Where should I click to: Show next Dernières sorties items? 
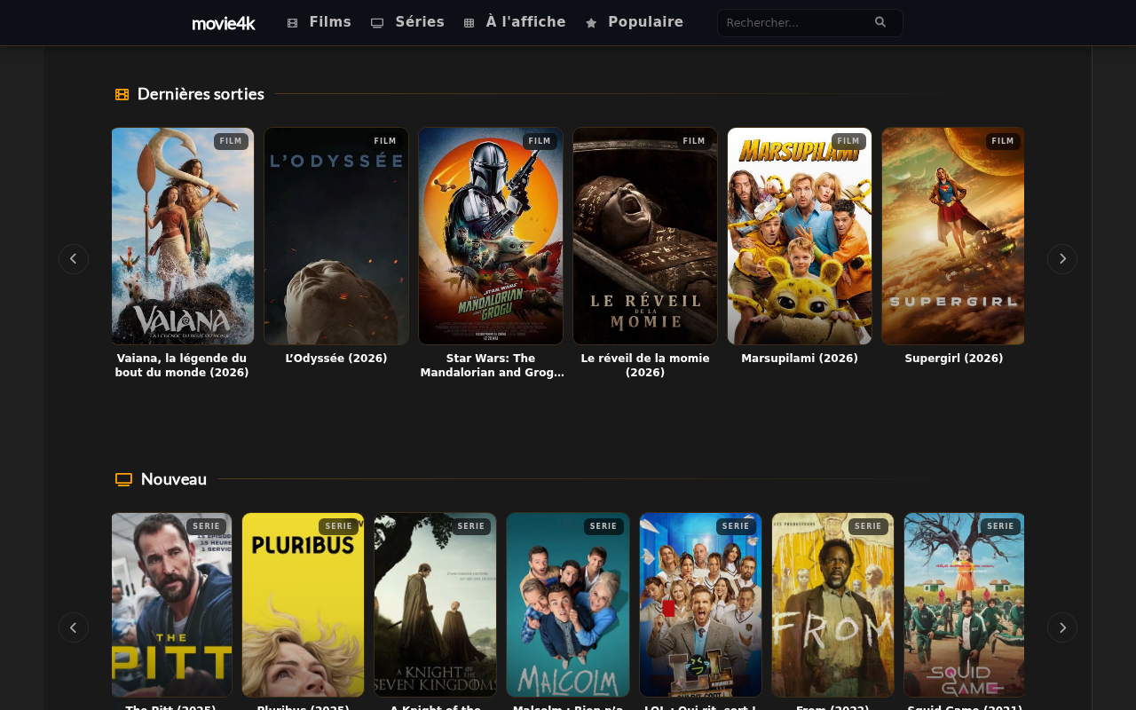(1062, 259)
